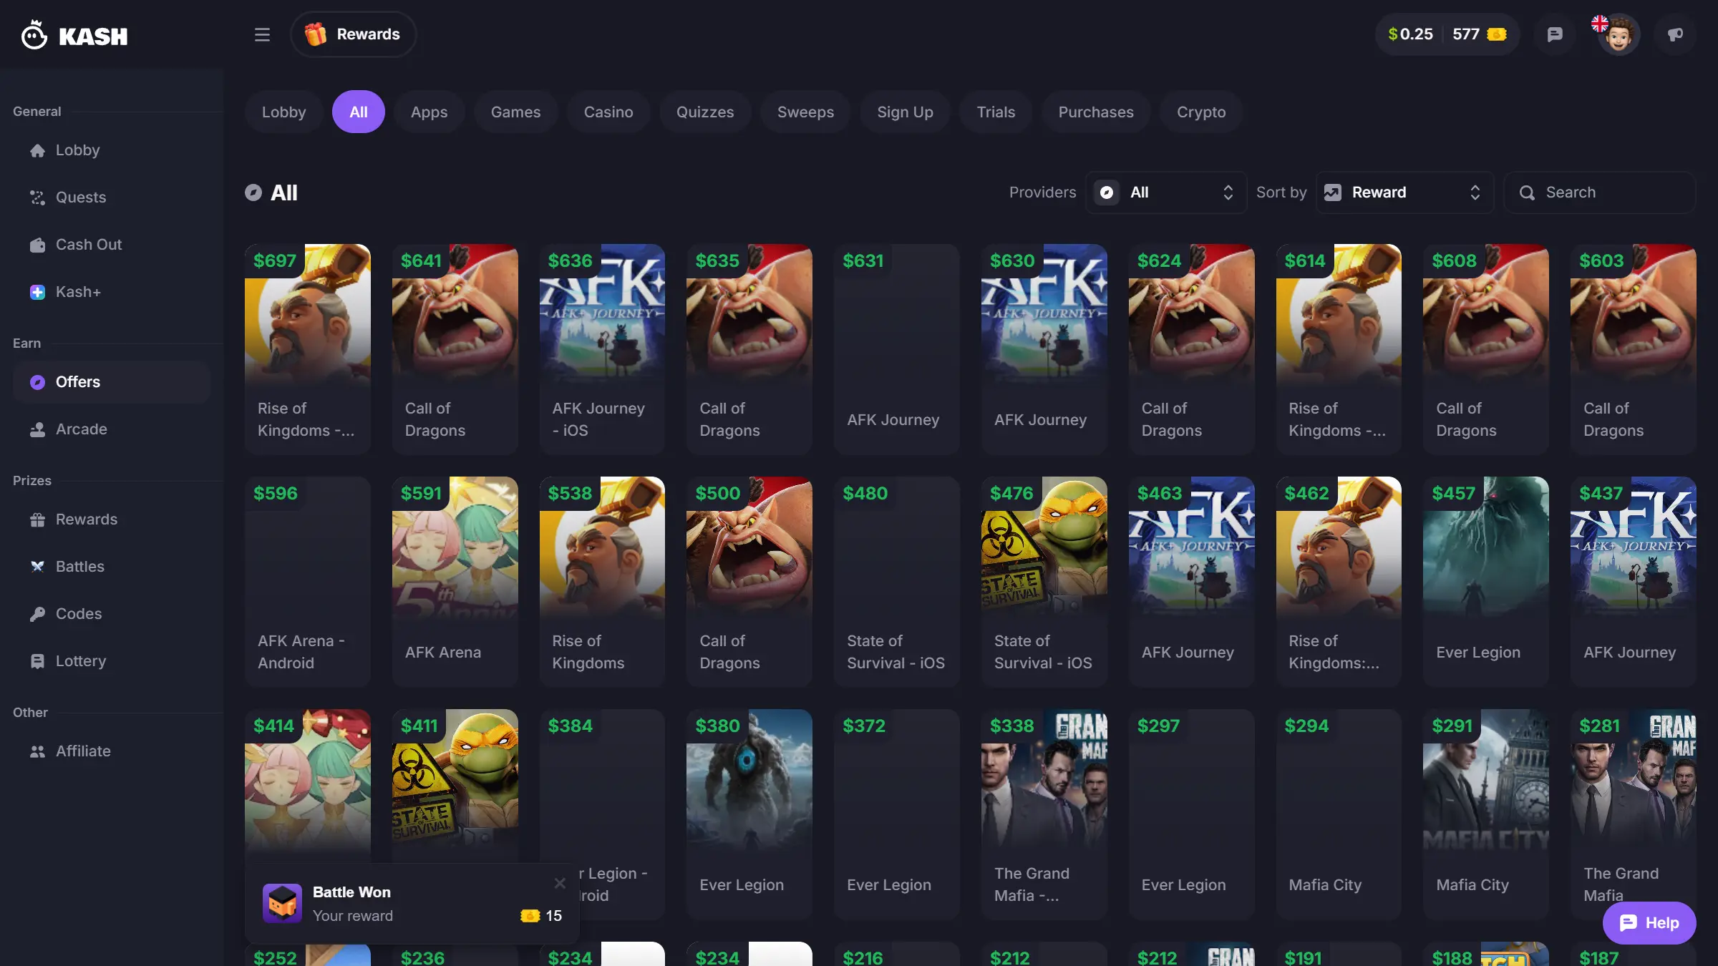Switch to the Casino tab
This screenshot has width=1718, height=966.
click(x=608, y=112)
